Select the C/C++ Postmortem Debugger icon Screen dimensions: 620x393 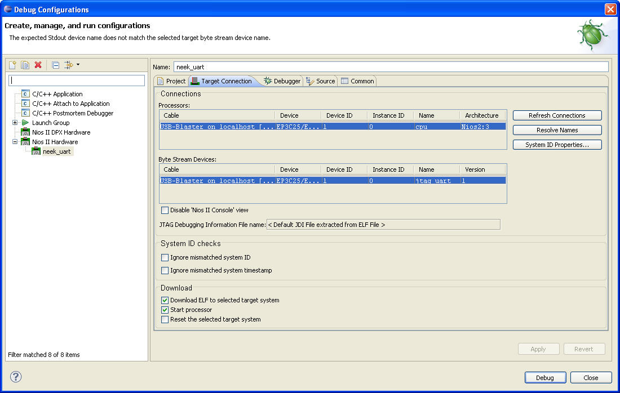25,113
